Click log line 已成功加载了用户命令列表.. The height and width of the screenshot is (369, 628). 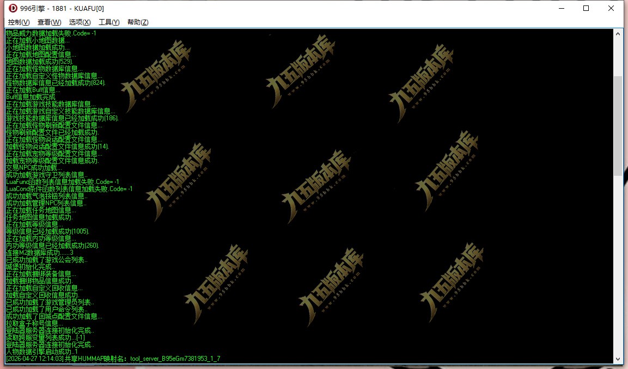[x=46, y=309]
